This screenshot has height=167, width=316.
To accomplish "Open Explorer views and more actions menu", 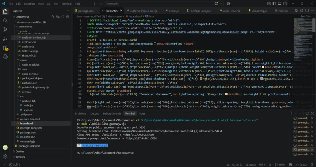I will click(69, 11).
